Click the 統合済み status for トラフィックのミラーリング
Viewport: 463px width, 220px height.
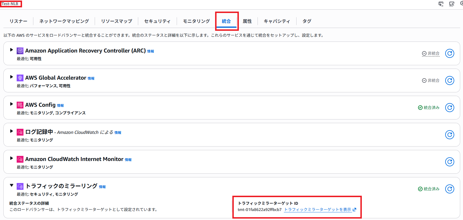(x=429, y=189)
